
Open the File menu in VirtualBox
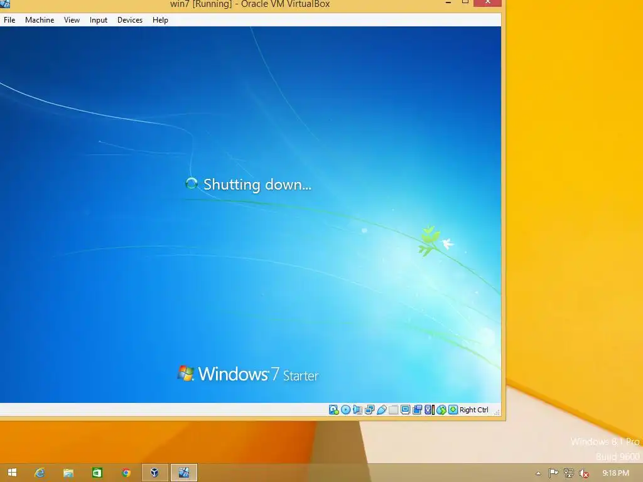(x=9, y=20)
